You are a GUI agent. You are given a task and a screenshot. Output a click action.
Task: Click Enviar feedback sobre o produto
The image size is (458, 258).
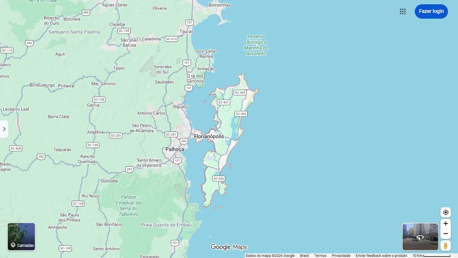[x=381, y=255]
